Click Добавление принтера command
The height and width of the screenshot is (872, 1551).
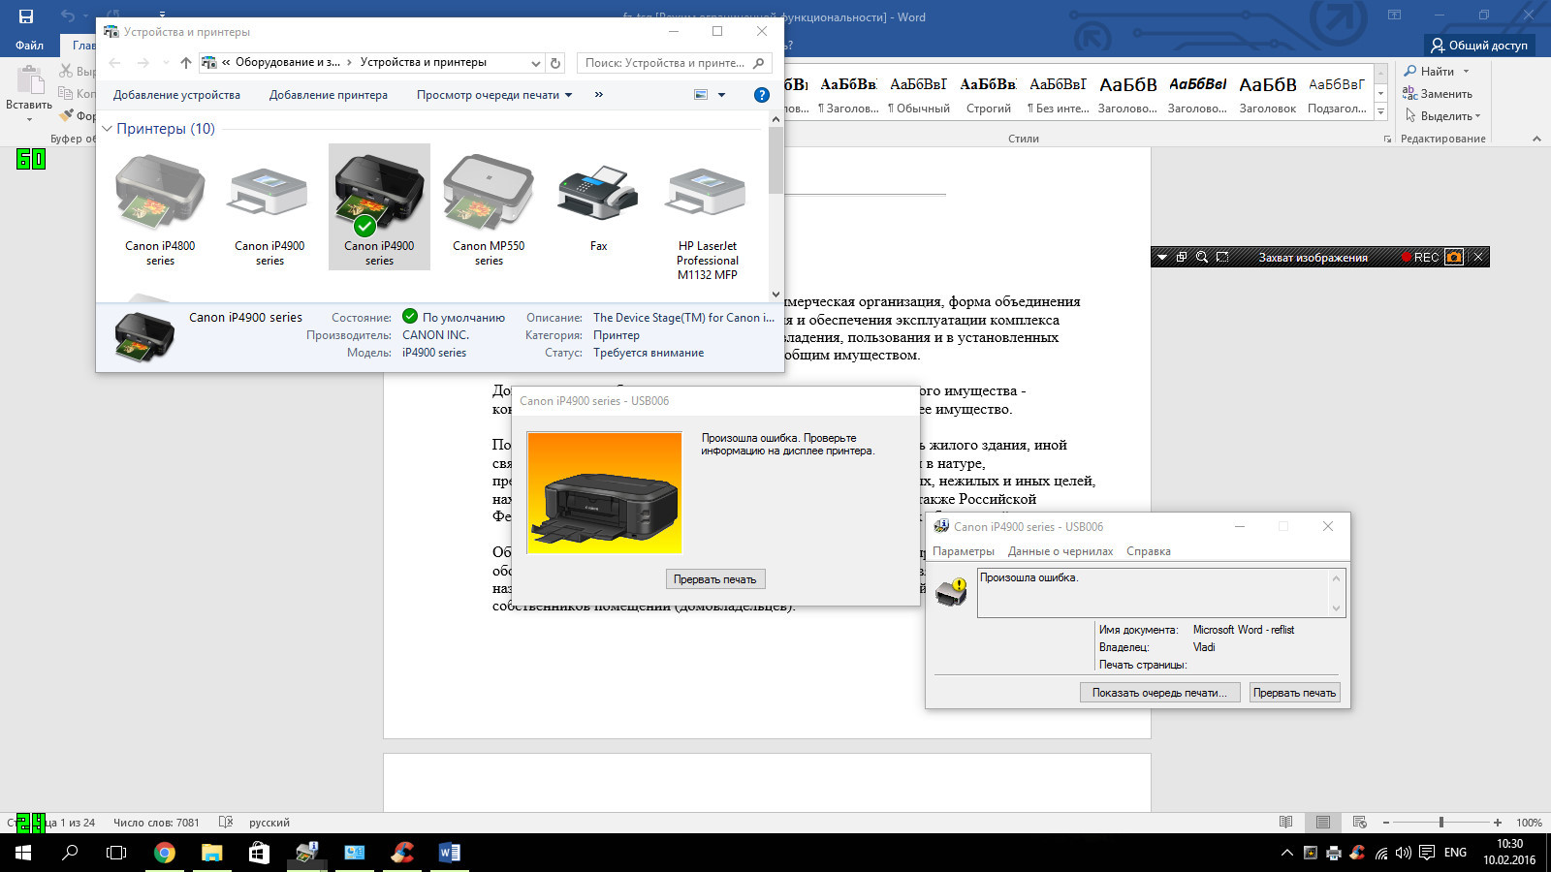[328, 95]
